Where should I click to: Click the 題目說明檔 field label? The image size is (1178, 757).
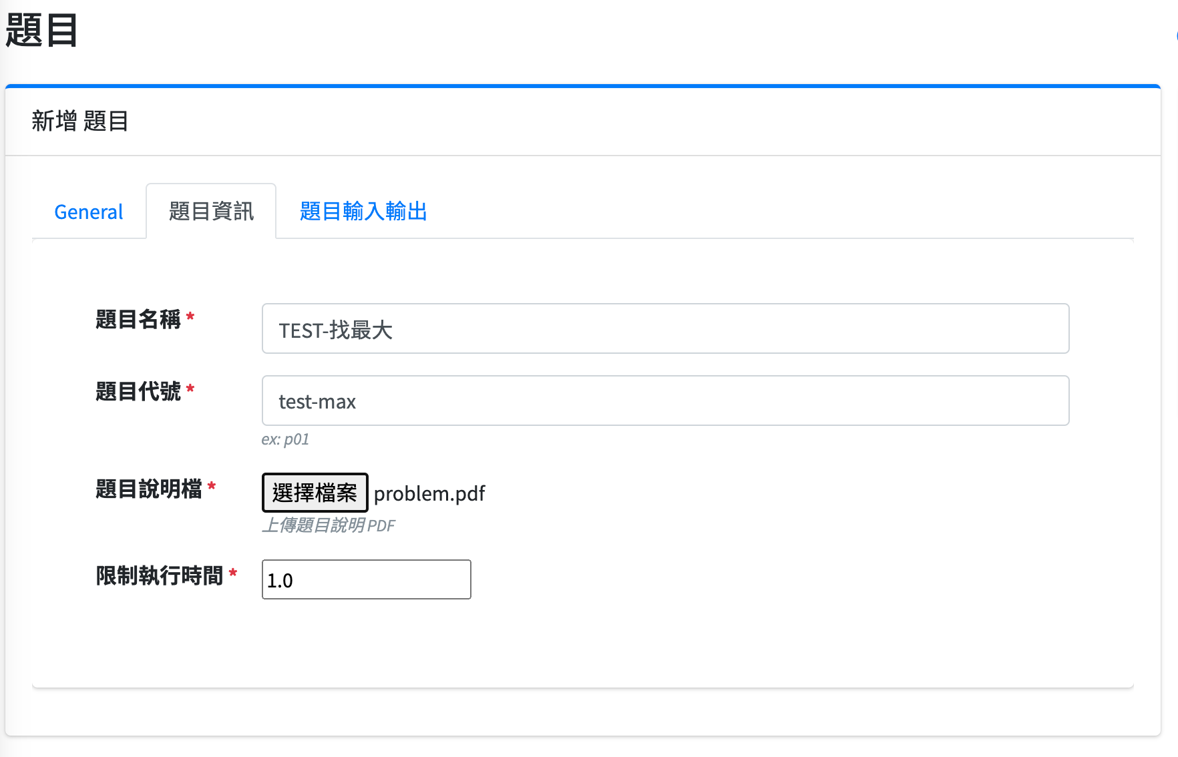(148, 489)
